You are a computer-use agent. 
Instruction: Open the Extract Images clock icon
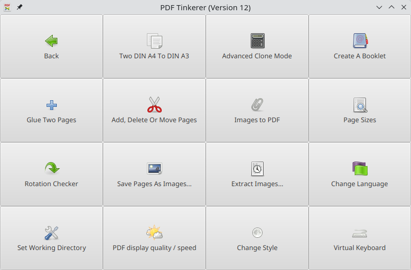coord(257,169)
